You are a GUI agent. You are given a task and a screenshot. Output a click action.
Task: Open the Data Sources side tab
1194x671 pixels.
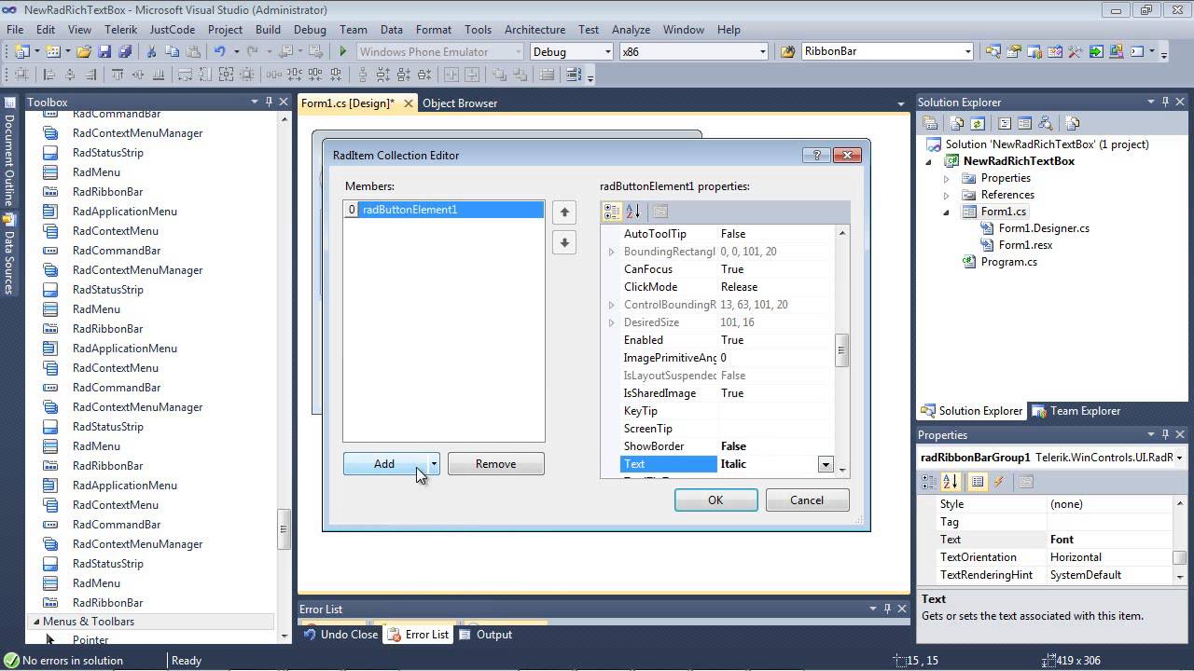(9, 254)
